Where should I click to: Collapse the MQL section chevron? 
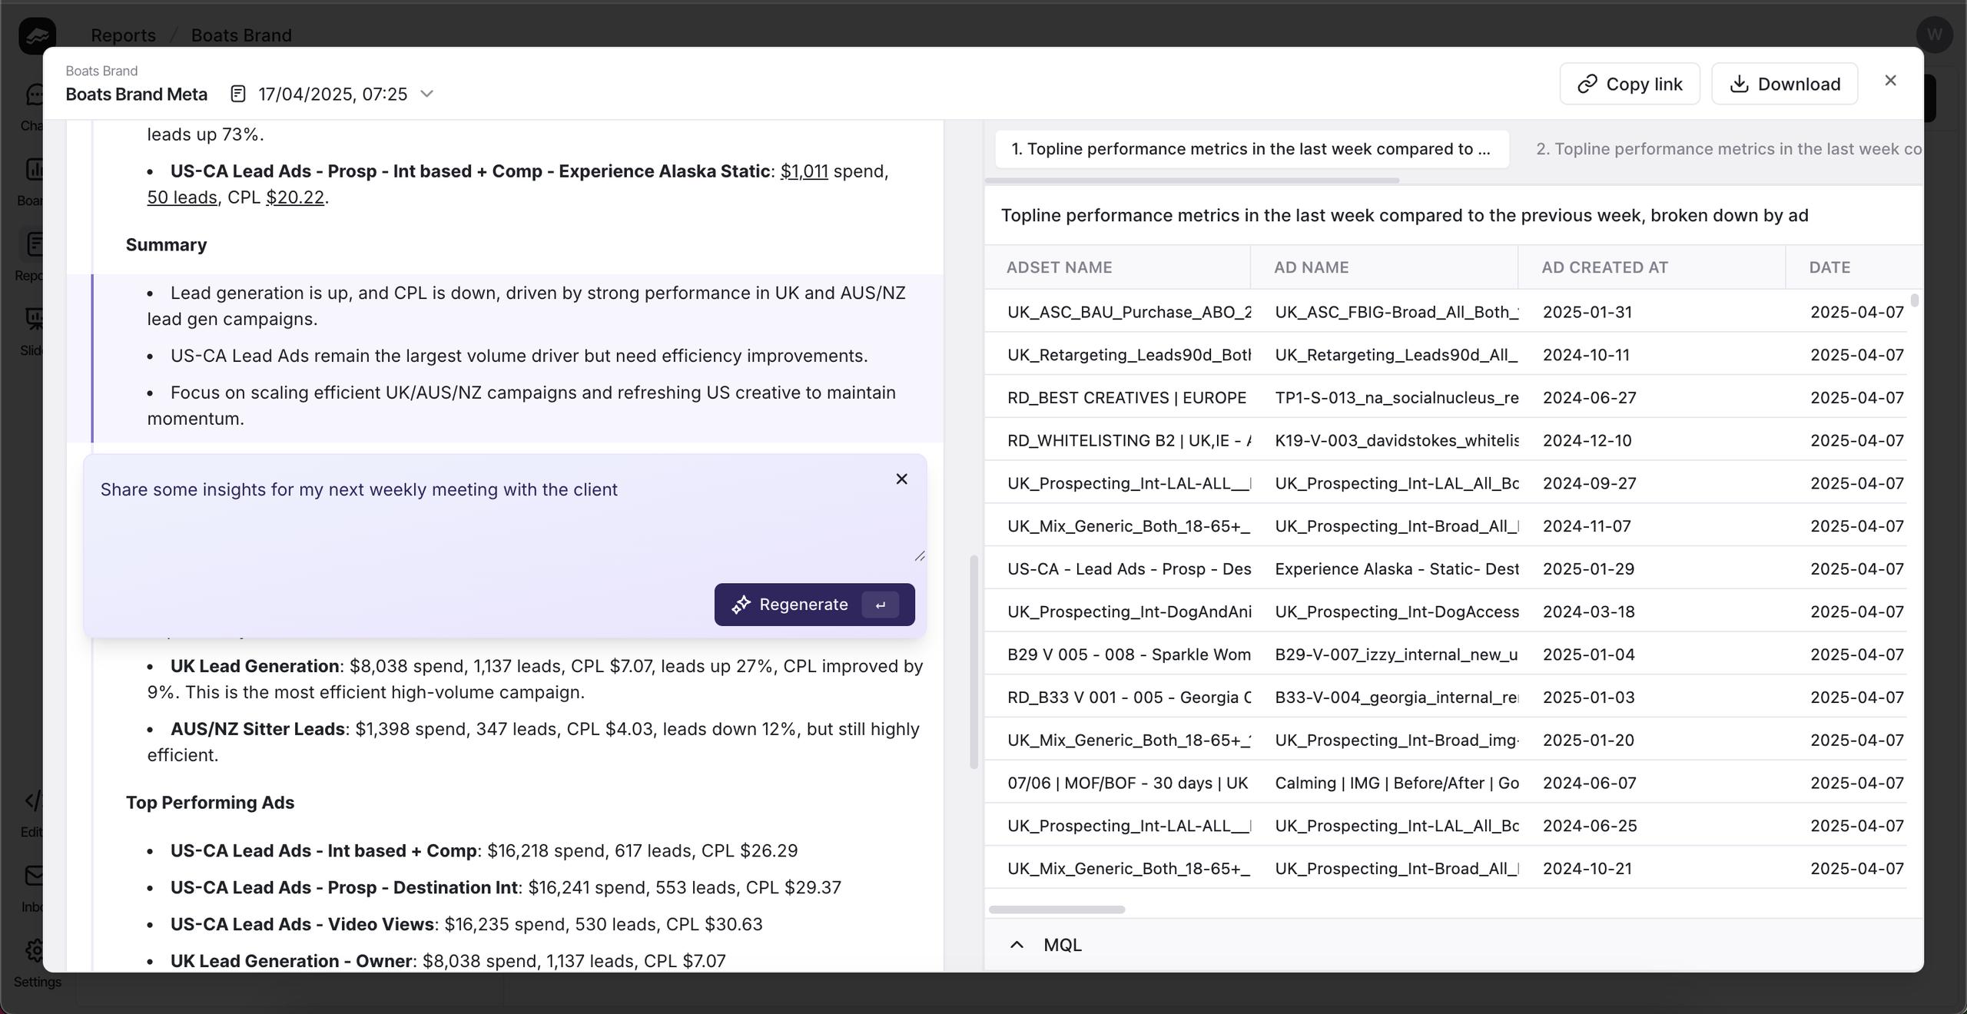pyautogui.click(x=1017, y=945)
